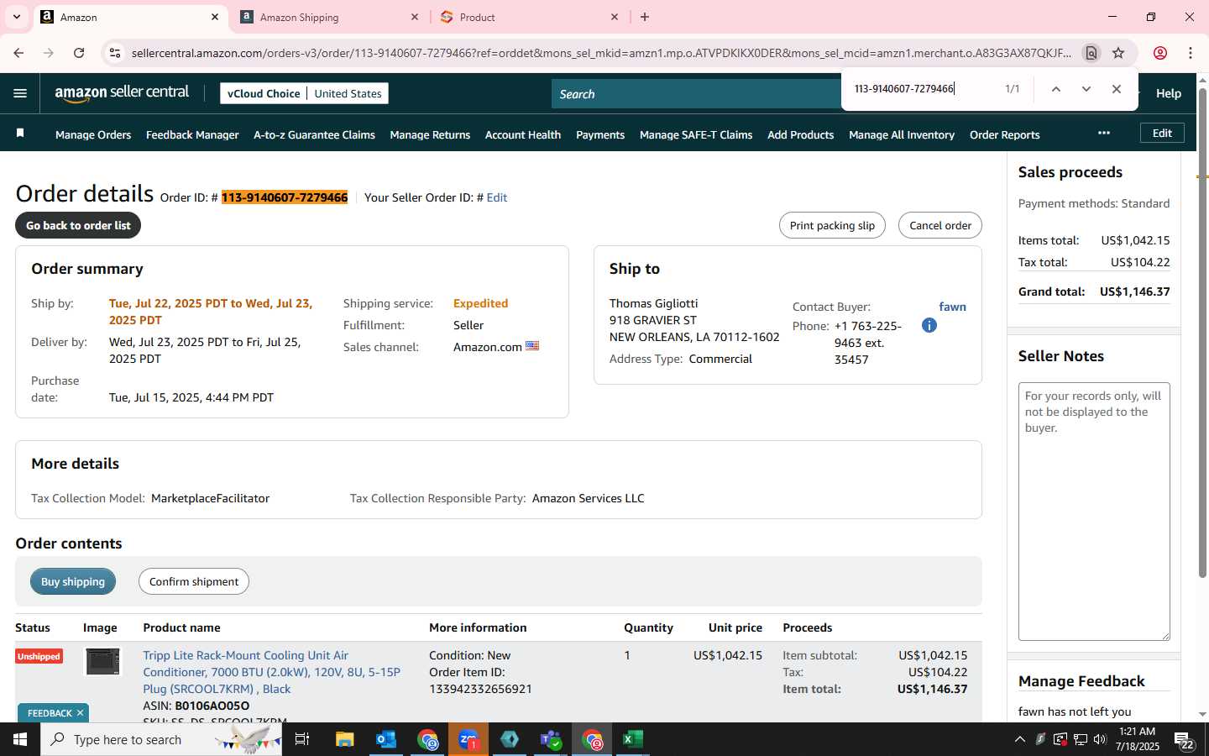1209x756 pixels.
Task: Click Buy shipping button
Action: 73,581
